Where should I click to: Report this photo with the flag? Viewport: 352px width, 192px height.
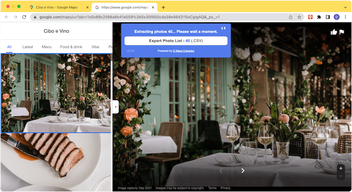click(x=342, y=32)
